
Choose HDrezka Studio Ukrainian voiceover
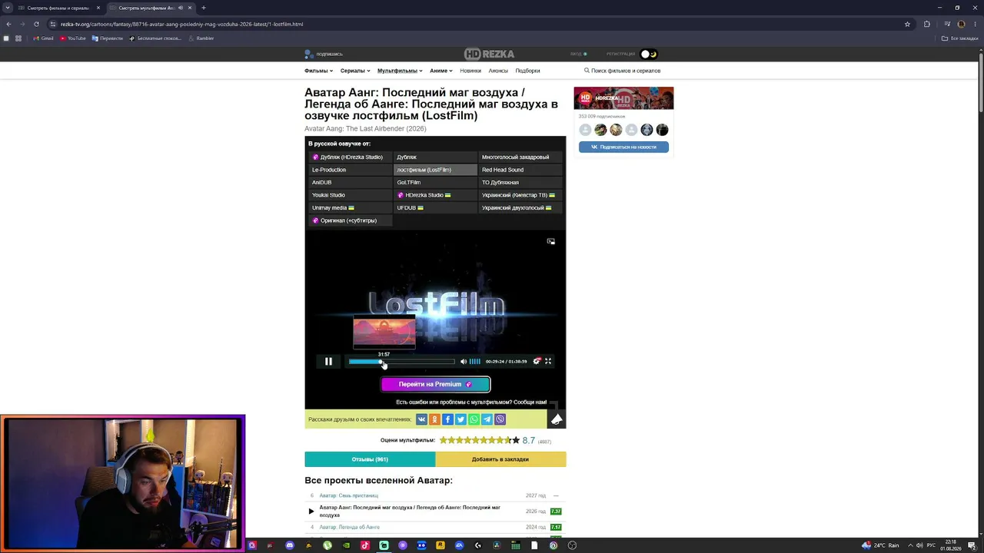435,195
